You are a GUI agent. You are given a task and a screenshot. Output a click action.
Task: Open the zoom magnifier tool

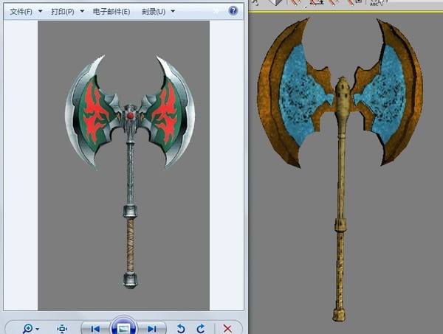27,328
